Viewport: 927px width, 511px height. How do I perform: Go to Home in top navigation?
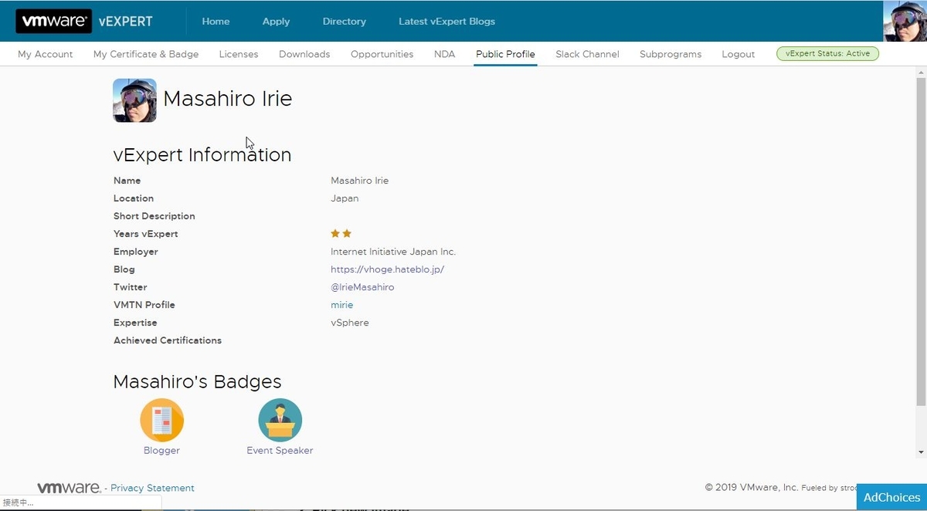(x=216, y=21)
